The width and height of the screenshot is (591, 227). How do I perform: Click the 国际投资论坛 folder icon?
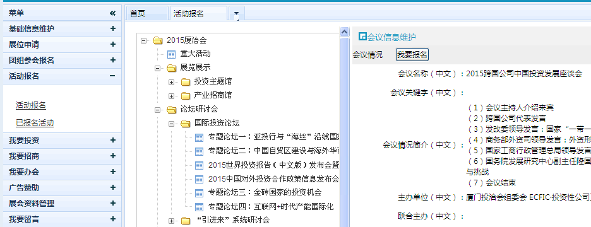(186, 123)
